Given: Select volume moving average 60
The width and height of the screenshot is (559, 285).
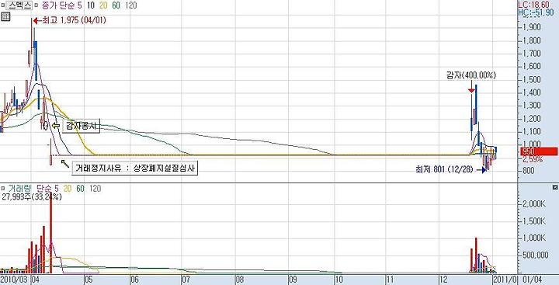Looking at the screenshot, I should [x=80, y=189].
